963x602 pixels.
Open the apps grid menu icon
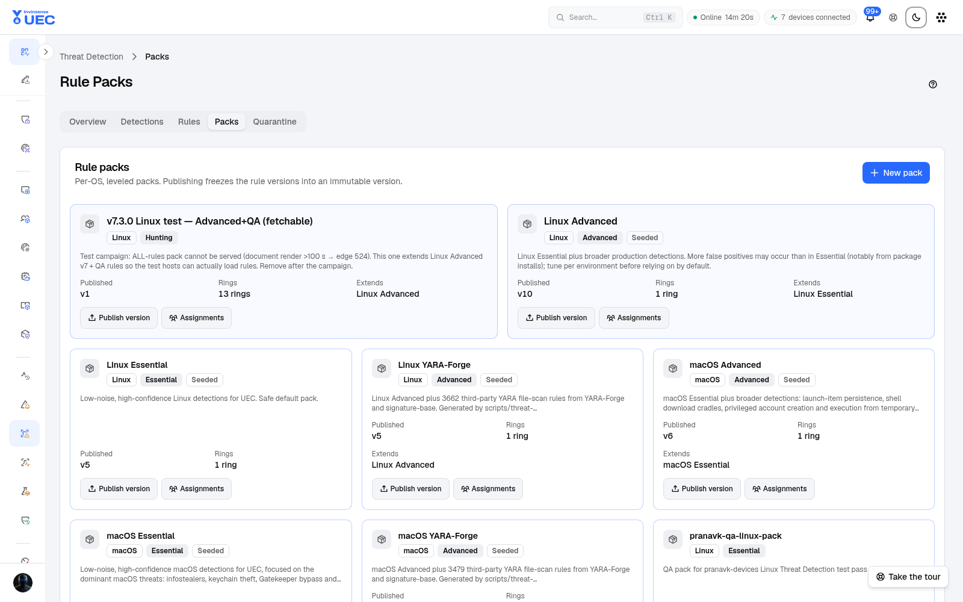(941, 17)
